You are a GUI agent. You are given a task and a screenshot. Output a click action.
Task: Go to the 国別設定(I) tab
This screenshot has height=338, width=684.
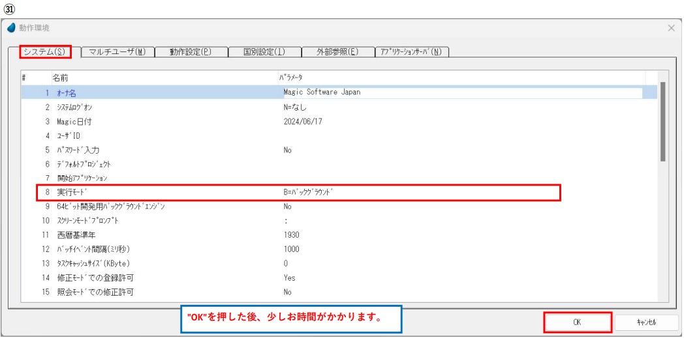pos(264,52)
